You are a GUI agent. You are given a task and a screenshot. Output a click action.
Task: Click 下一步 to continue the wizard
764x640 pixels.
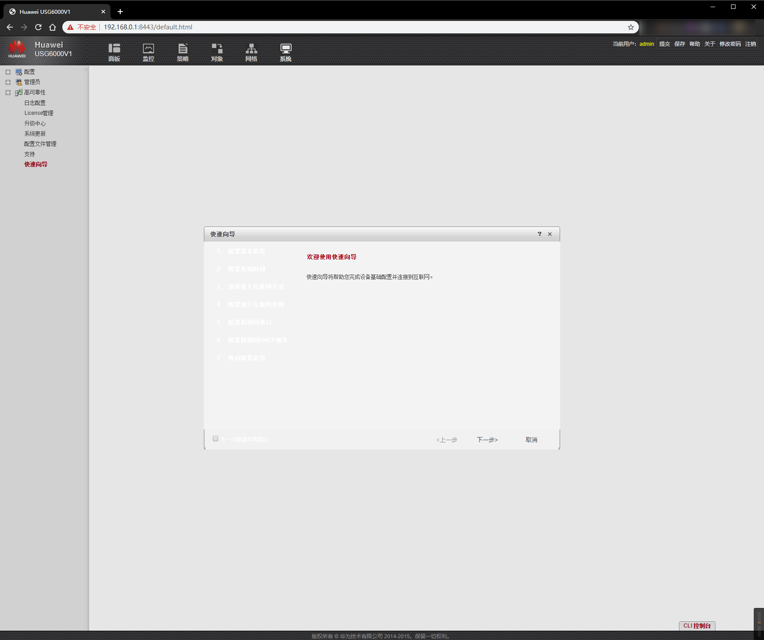[x=487, y=440]
